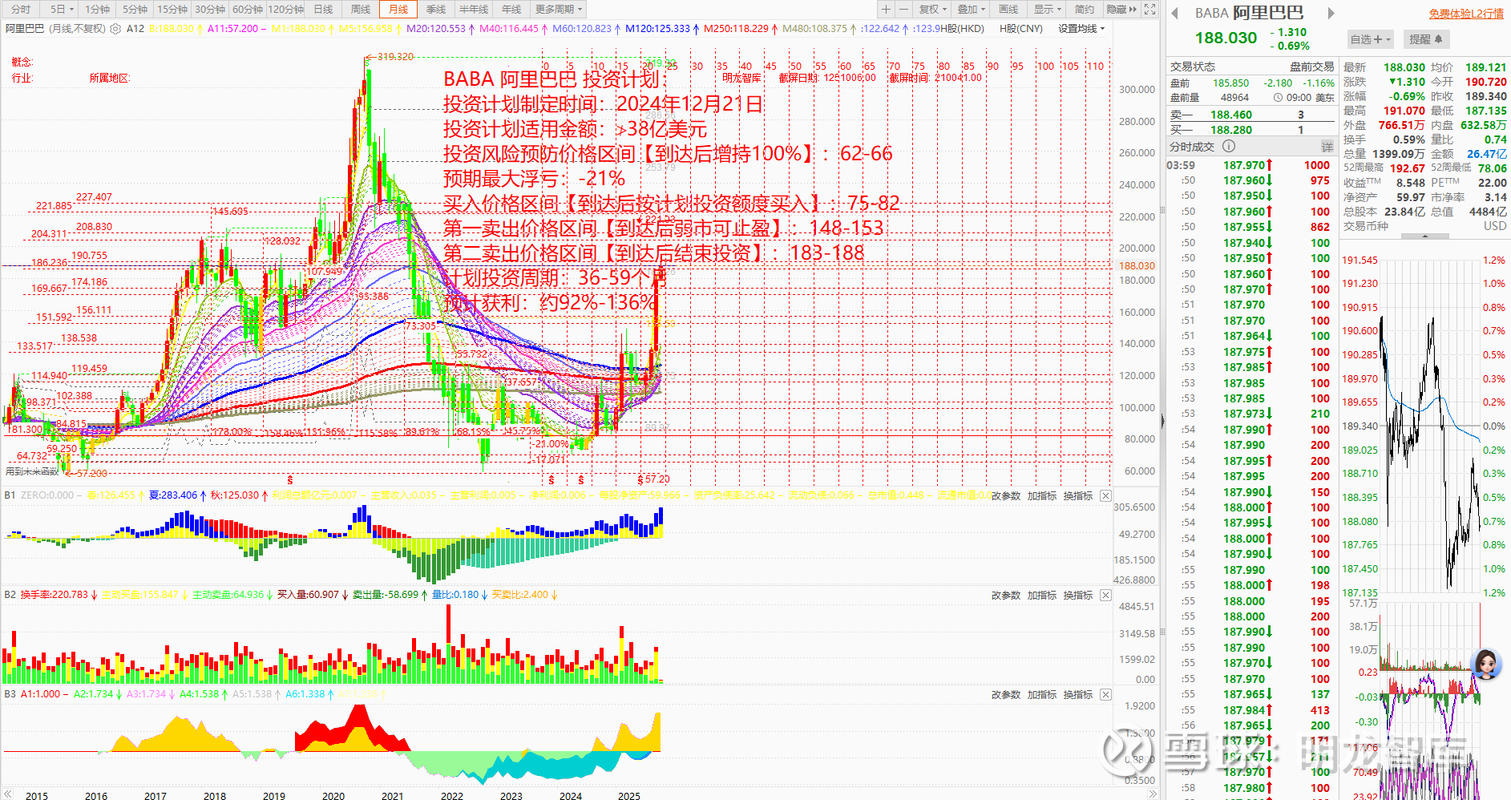1511x800 pixels.
Task: Click the 52周最高 value 192.67
Action: pyautogui.click(x=1408, y=168)
